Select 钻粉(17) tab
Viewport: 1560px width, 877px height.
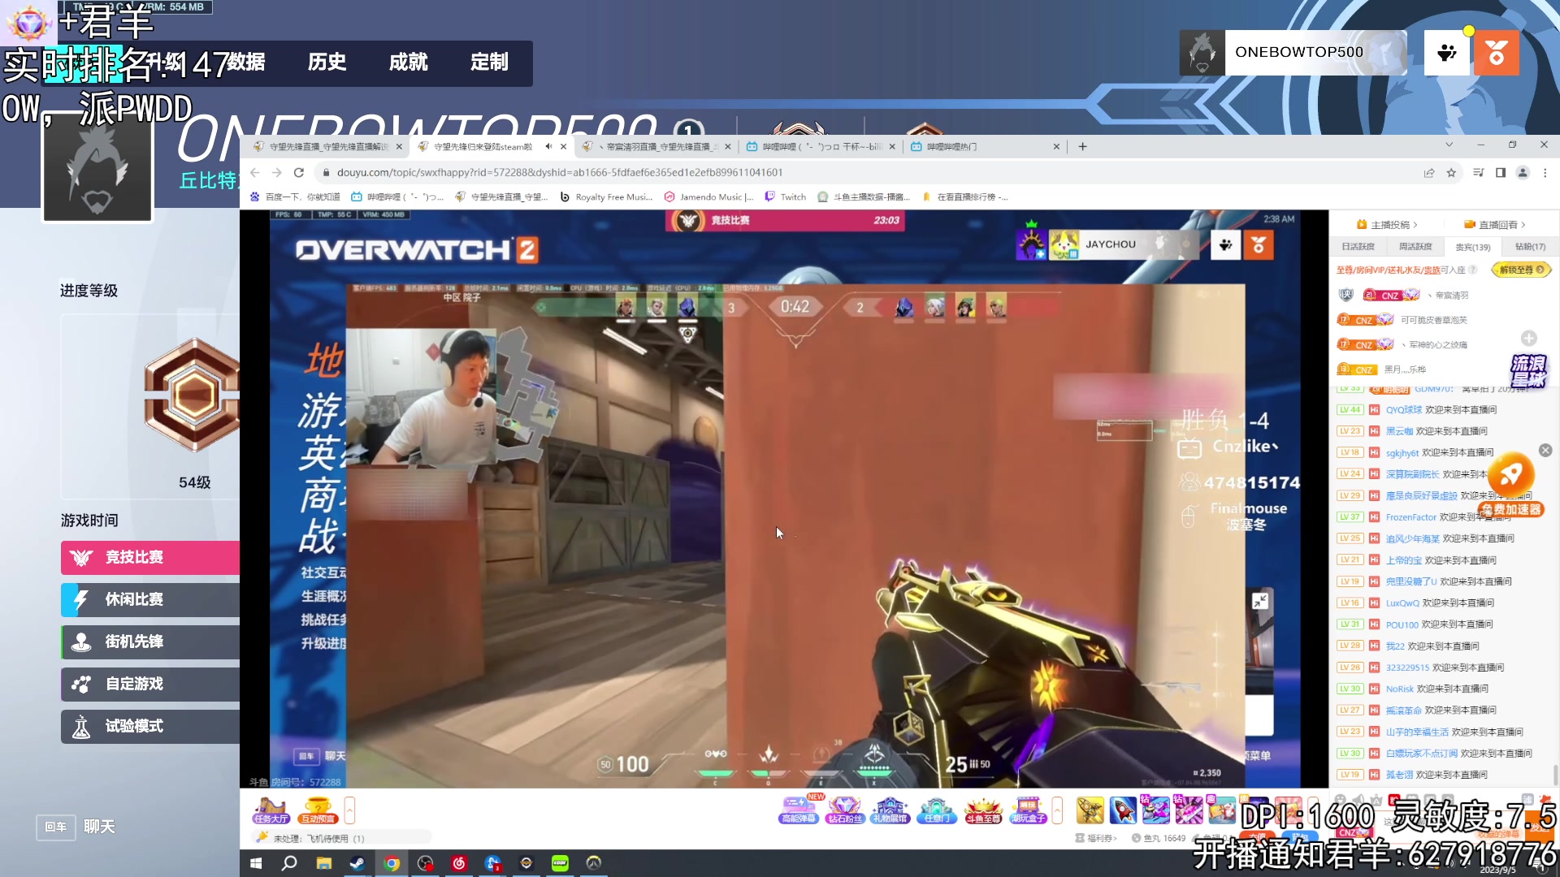(1530, 247)
